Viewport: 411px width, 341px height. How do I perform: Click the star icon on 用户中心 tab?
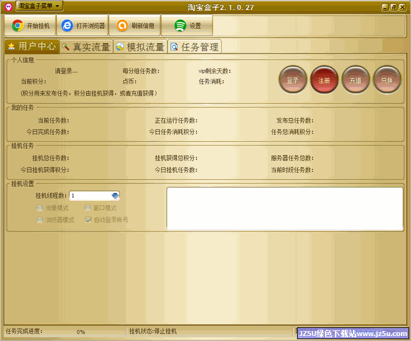(x=11, y=46)
